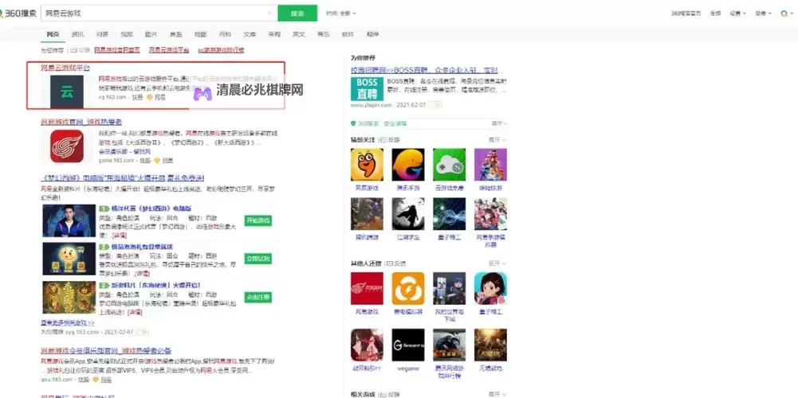Image resolution: width=798 pixels, height=398 pixels.
Task: Open the 江湖求生 silhouette icon
Action: pyautogui.click(x=408, y=213)
